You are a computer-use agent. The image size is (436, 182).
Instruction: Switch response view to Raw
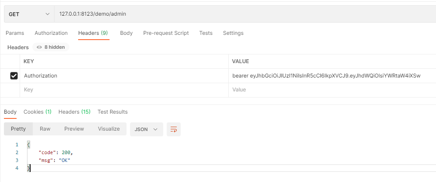[x=45, y=129]
